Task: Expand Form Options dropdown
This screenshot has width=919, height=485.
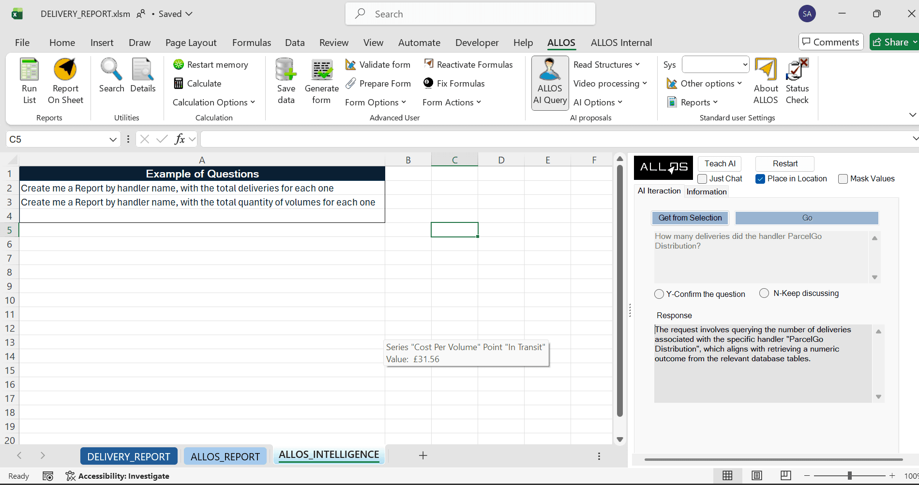Action: tap(376, 103)
